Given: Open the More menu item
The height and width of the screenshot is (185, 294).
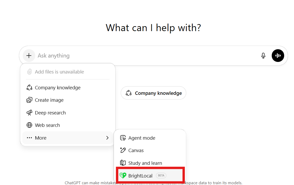Looking at the screenshot, I should (41, 138).
